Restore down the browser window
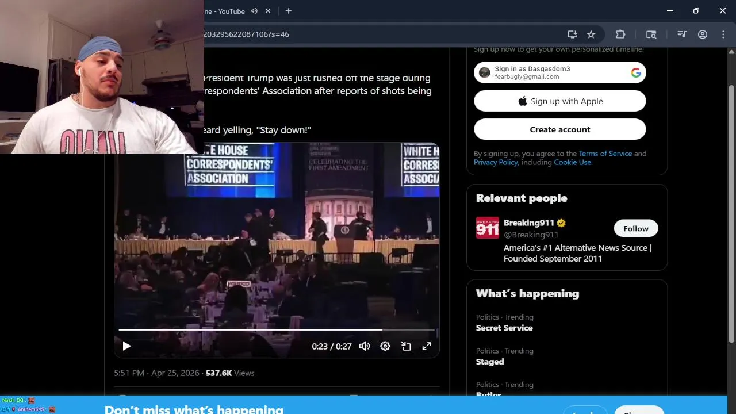736x414 pixels. click(x=696, y=11)
